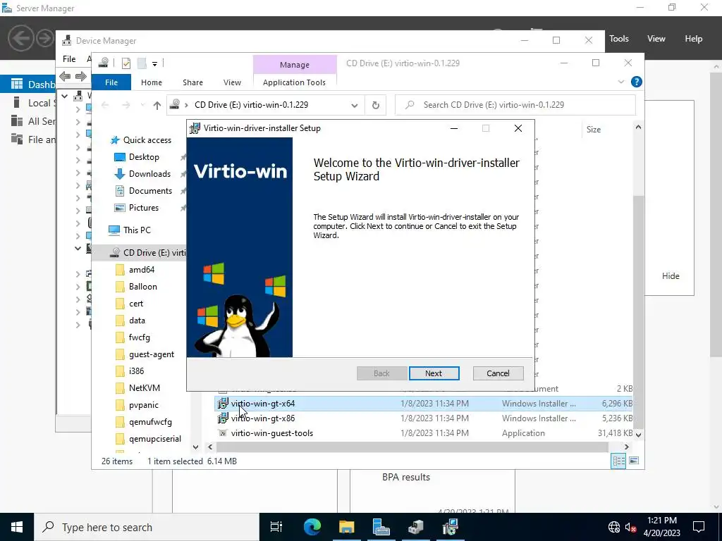
Task: Open the qemupciserial folder
Action: [x=154, y=439]
